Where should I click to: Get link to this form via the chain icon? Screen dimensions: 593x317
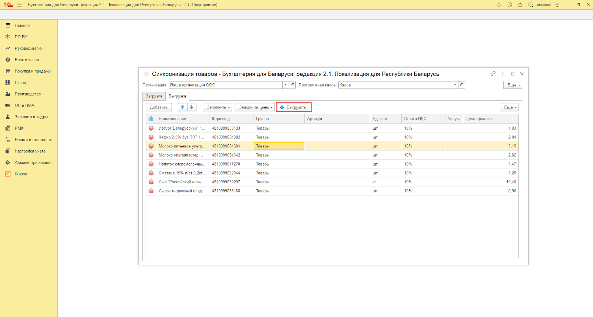(x=493, y=74)
